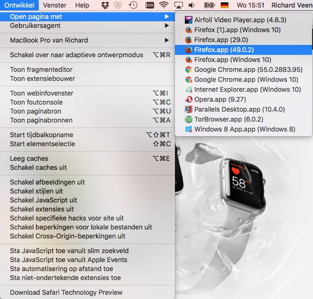
Task: Toggle Sta automatisering op afstand toe
Action: point(87,269)
